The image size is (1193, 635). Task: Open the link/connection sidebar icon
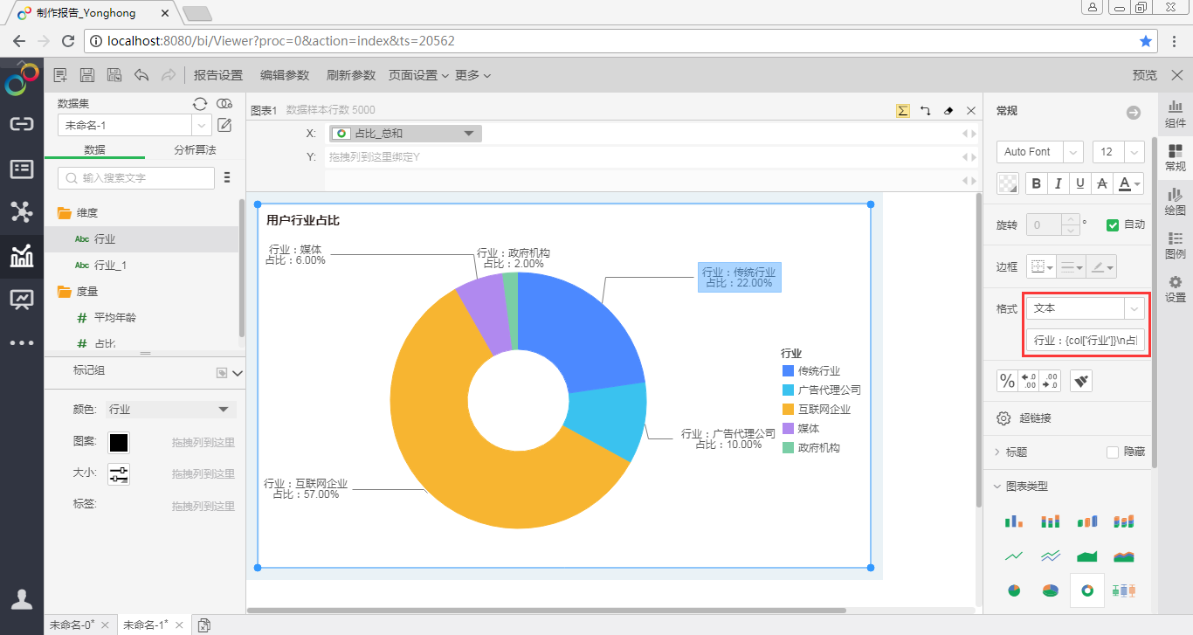[x=22, y=123]
